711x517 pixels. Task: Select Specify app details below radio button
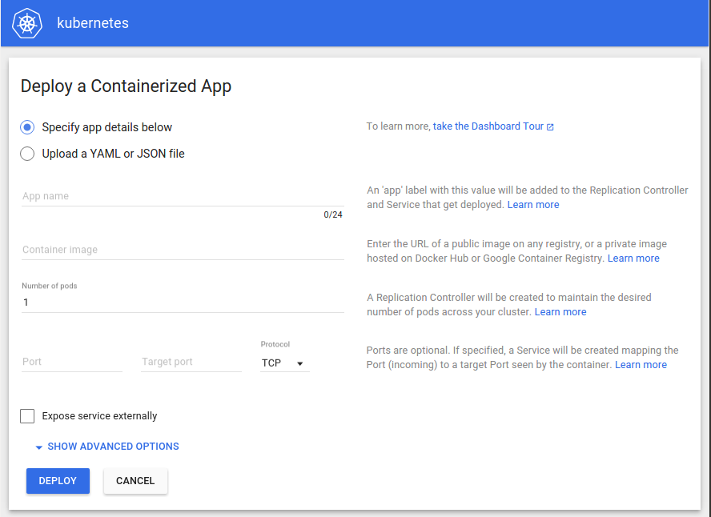click(27, 127)
